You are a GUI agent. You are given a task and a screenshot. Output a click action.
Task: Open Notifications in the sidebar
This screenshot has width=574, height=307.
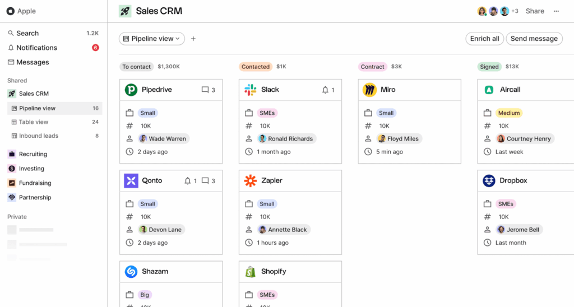coord(36,48)
